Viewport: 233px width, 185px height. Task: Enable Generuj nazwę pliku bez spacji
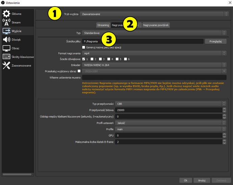[x=84, y=47]
